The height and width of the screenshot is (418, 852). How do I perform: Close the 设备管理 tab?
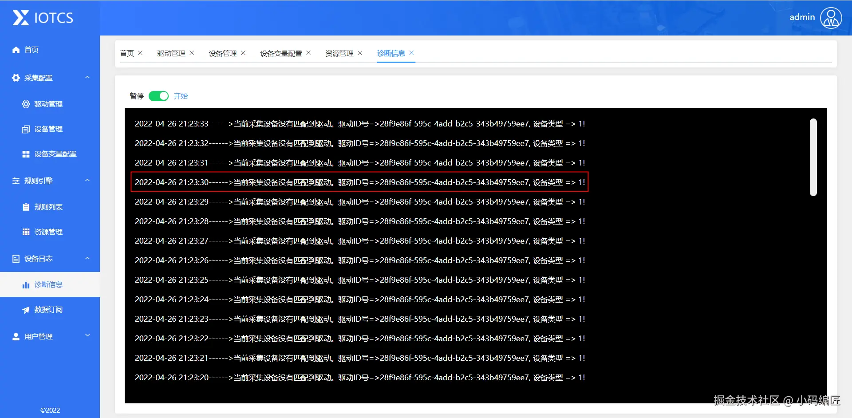(243, 53)
